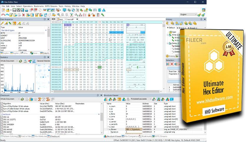Click the New file icon in main toolbar

click(x=3, y=10)
